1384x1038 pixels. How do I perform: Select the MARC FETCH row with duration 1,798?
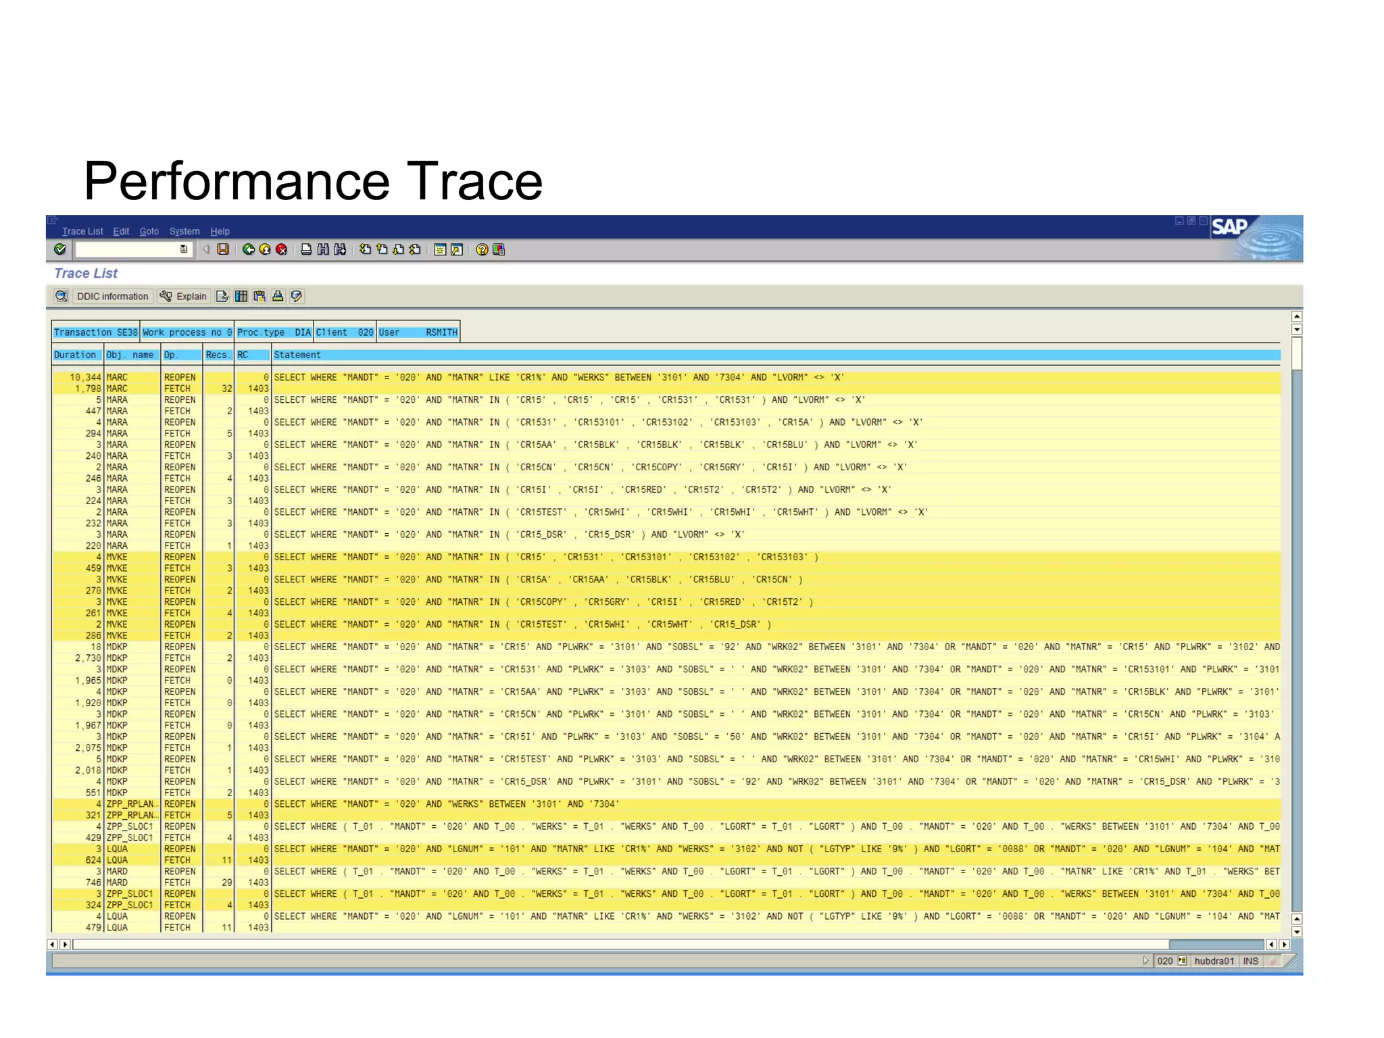[x=666, y=389]
